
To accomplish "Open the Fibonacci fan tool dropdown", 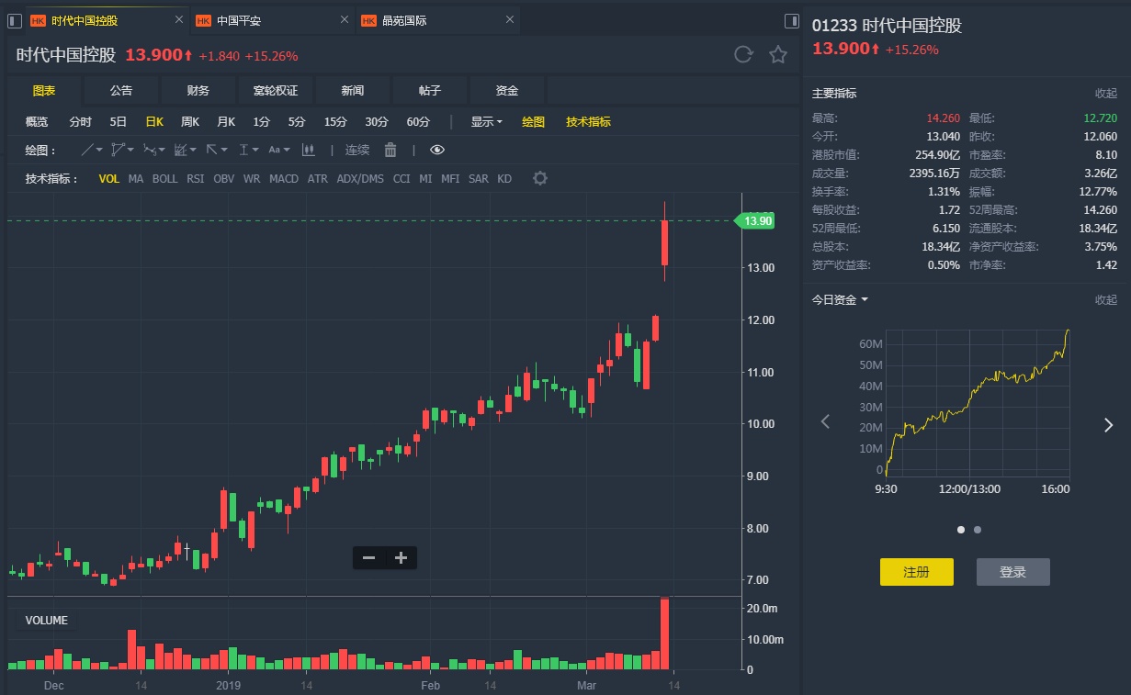I will click(187, 150).
